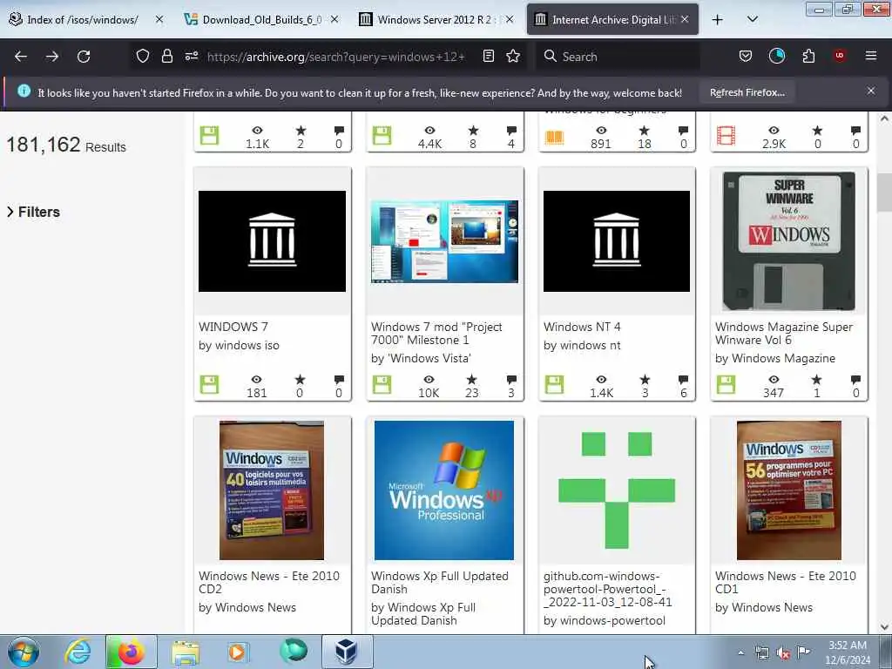Open the Action Center flag tray icon
Viewport: 892px width, 669px height.
(x=803, y=652)
